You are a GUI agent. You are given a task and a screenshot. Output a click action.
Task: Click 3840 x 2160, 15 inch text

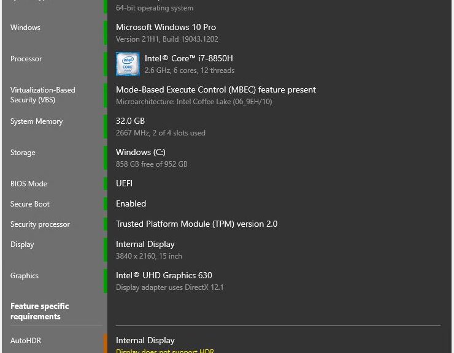coord(149,256)
